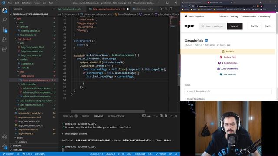The height and width of the screenshot is (156, 278).
Task: Open the Selection menu
Action: coord(26,3)
